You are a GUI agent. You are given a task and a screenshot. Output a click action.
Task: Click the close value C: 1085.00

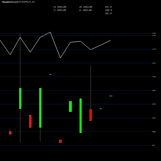click(x=60, y=10)
